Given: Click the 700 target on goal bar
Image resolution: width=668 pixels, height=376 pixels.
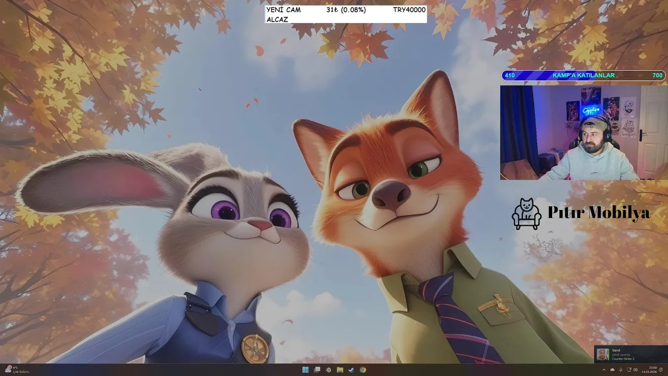Looking at the screenshot, I should 658,75.
